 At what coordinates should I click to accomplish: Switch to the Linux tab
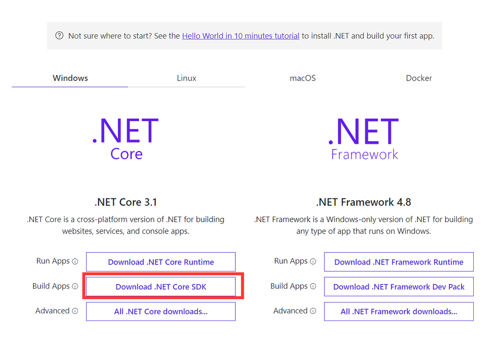click(x=186, y=78)
